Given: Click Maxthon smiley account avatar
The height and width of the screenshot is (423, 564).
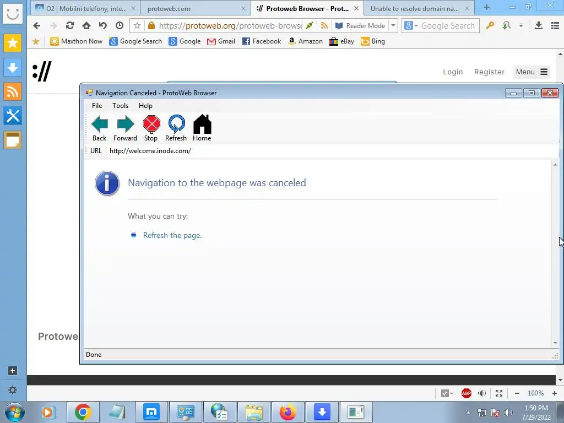Looking at the screenshot, I should click(x=13, y=13).
